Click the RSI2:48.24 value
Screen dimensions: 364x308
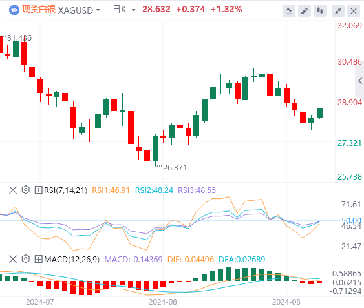pyautogui.click(x=154, y=190)
